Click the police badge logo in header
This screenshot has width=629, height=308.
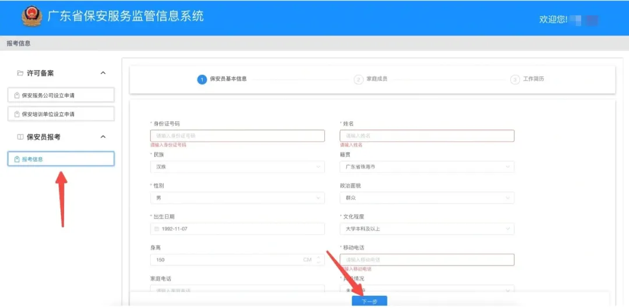tap(31, 16)
